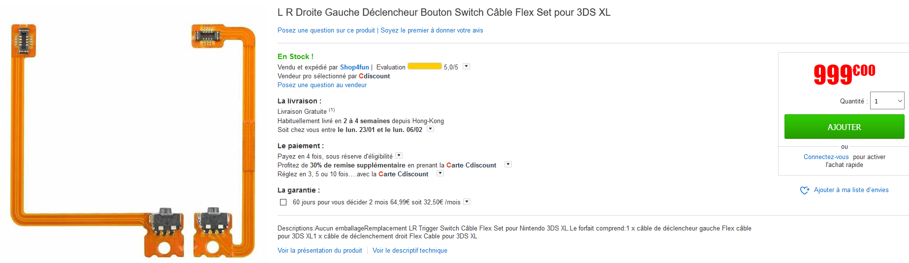This screenshot has height=263, width=909.
Task: Expand the seller rating 5,0/5 details arrow
Action: click(x=466, y=66)
